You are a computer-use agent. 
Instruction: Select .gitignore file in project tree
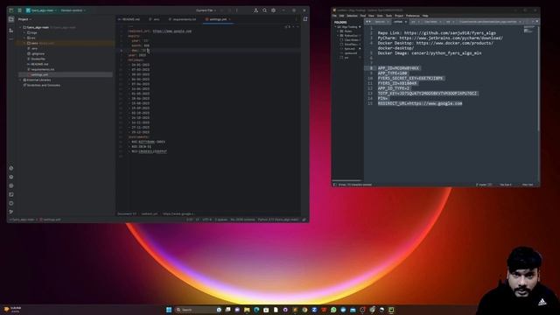click(36, 53)
